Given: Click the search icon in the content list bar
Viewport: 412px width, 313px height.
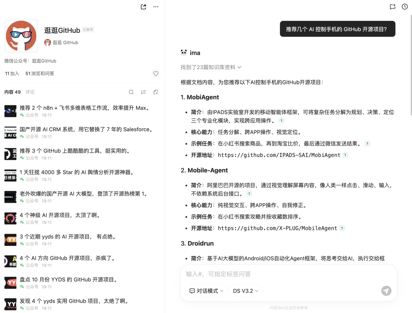Looking at the screenshot, I should 131,92.
